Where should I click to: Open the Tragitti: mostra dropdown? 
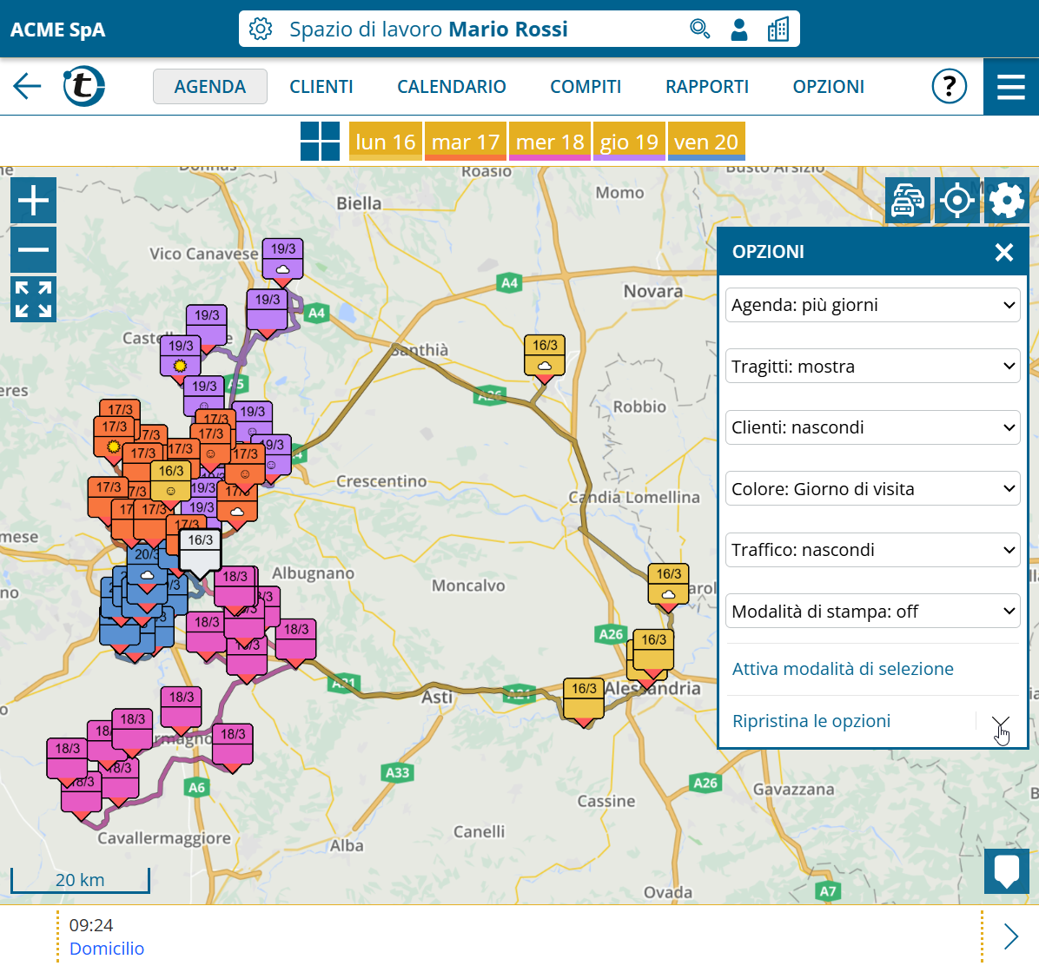(872, 367)
